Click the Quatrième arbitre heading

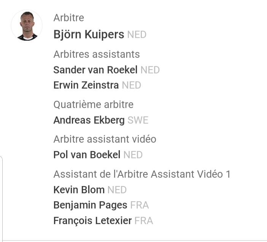(x=94, y=104)
